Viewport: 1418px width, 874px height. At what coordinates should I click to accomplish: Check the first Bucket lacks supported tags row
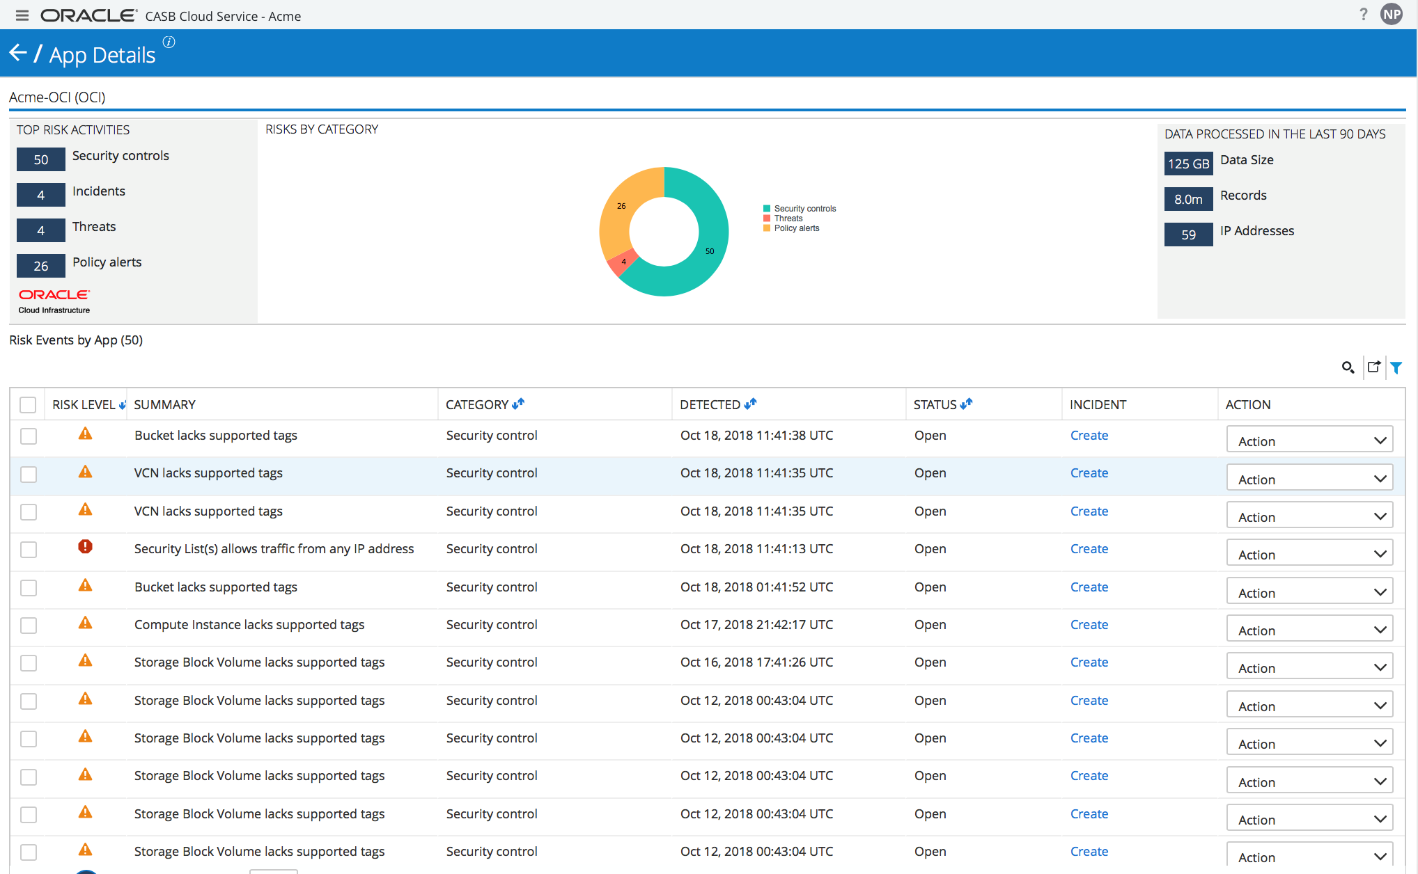(x=29, y=436)
